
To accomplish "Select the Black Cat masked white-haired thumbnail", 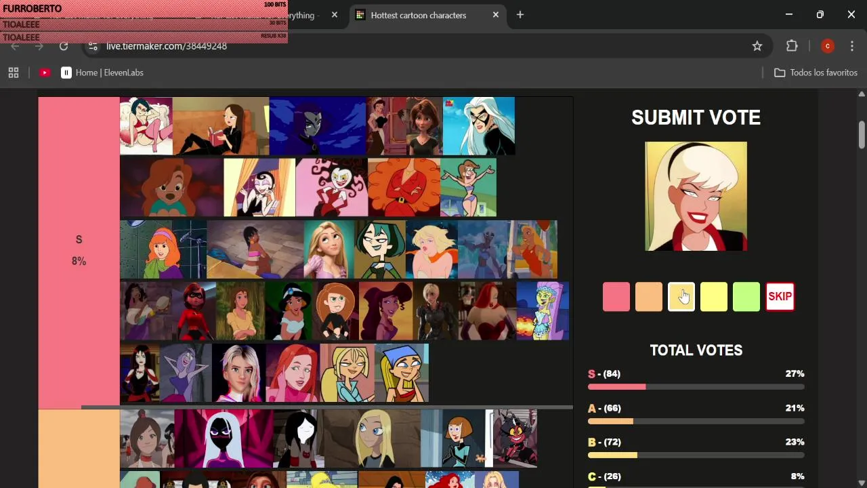I will (x=479, y=126).
